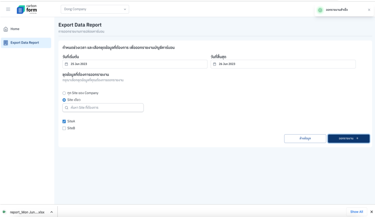Select the single Site radio option

coord(64,100)
